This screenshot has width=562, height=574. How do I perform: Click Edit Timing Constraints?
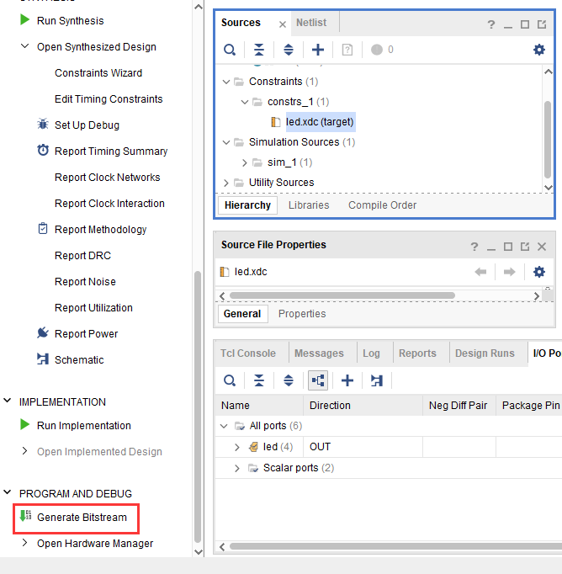coord(109,98)
